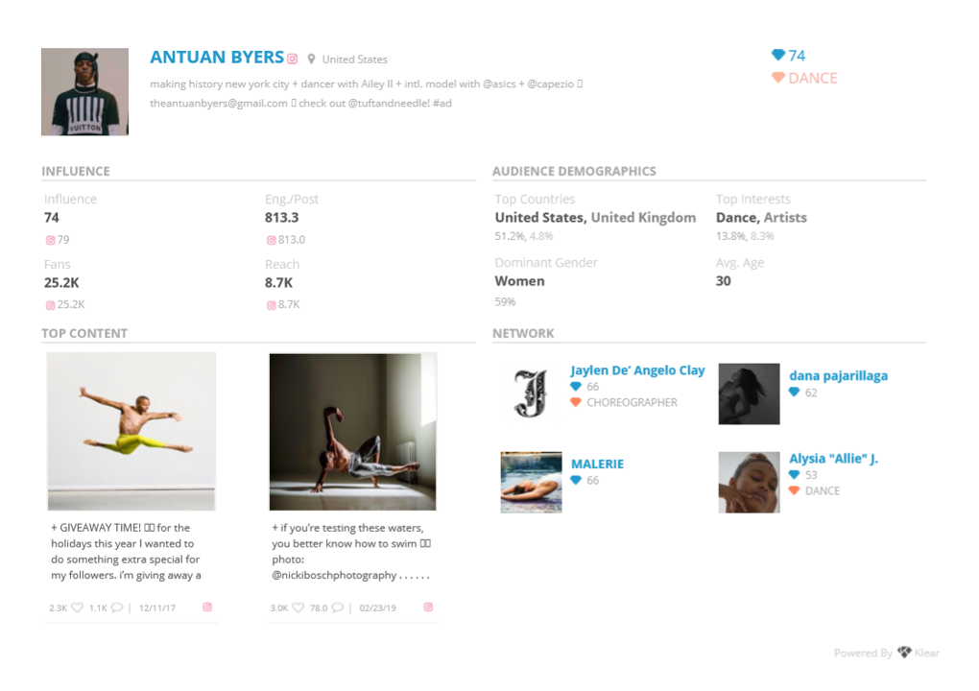Viewport: 979px width, 691px height.
Task: Click the Instagram icon on the giveaway post
Action: 207,608
